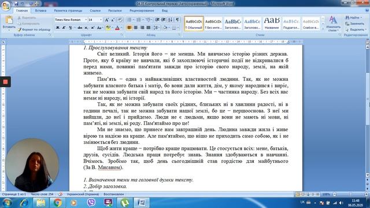The height and width of the screenshot is (208, 370).
Task: Apply the Обычный style
Action: tap(194, 24)
